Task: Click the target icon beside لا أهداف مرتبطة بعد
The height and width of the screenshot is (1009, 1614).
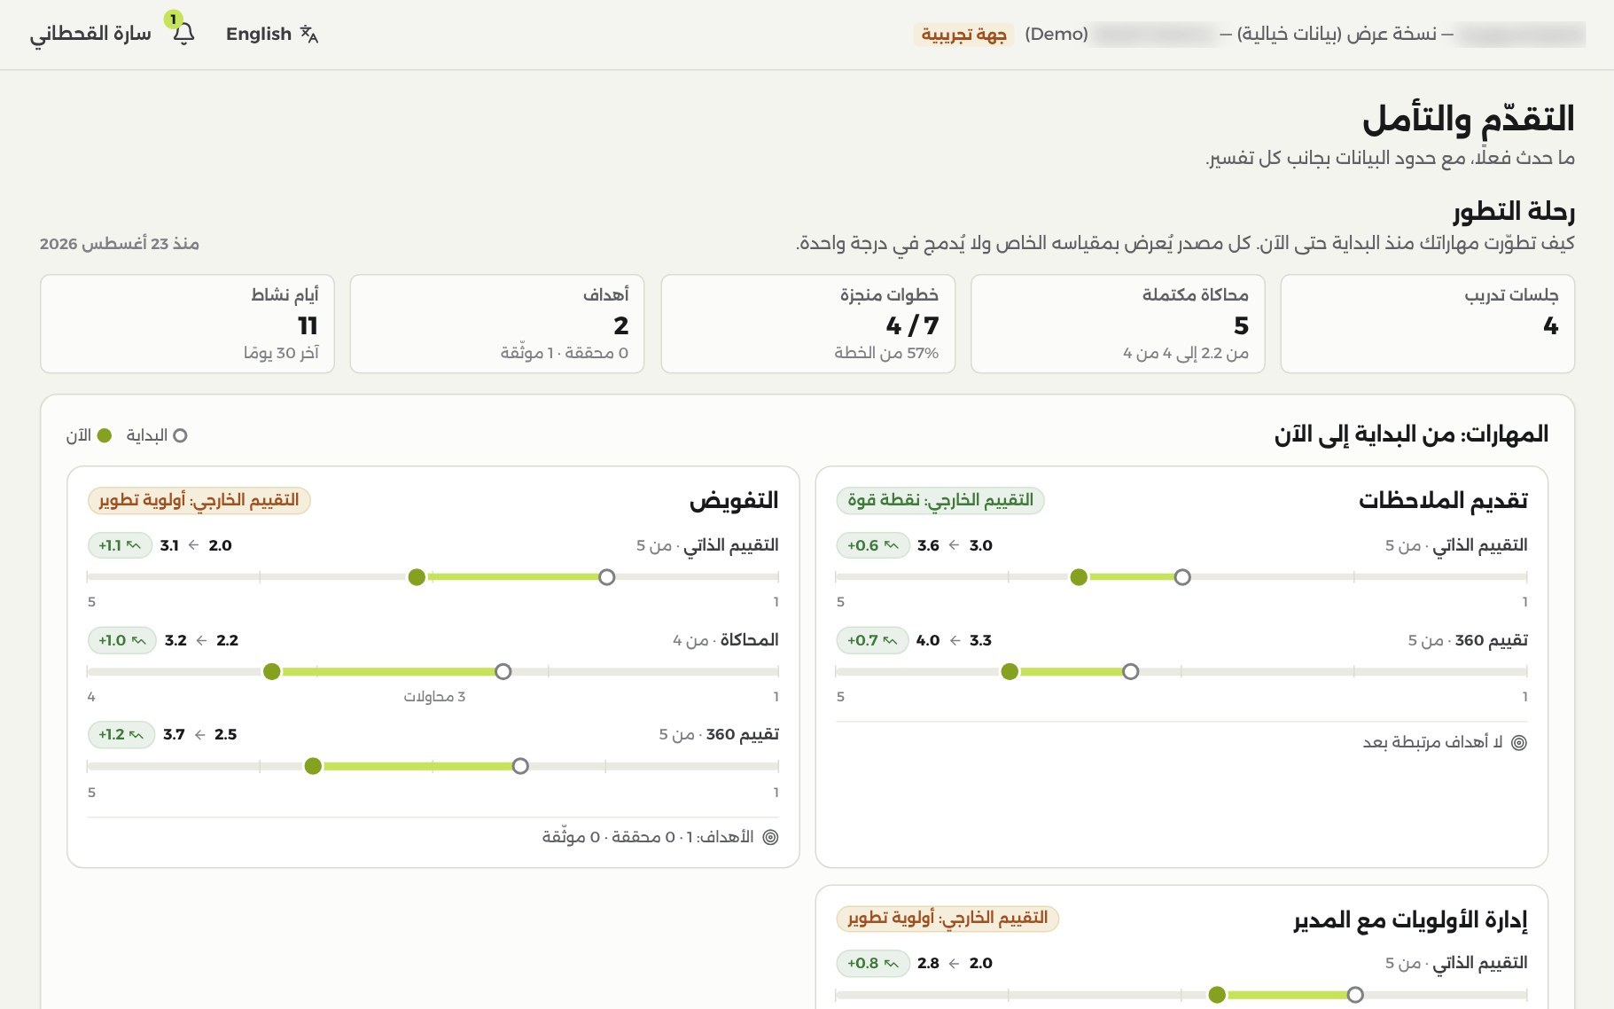Action: coord(1519,742)
